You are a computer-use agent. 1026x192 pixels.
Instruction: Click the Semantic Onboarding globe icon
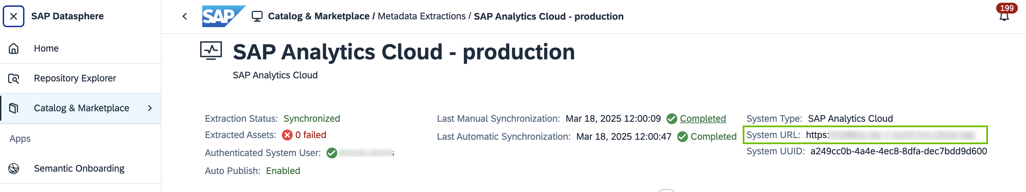[x=14, y=169]
